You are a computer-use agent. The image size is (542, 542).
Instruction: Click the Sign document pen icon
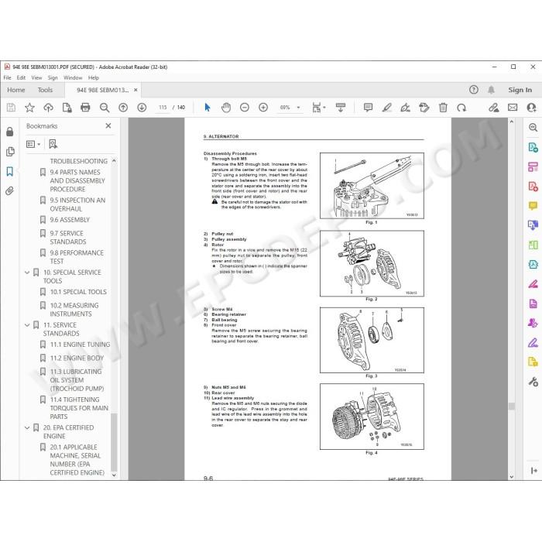[405, 108]
